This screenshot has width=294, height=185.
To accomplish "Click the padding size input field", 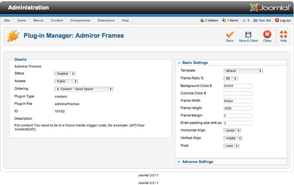I will (238, 123).
